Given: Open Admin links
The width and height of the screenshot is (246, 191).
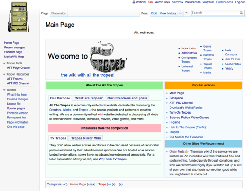Looking at the screenshot, I should point(162,2).
